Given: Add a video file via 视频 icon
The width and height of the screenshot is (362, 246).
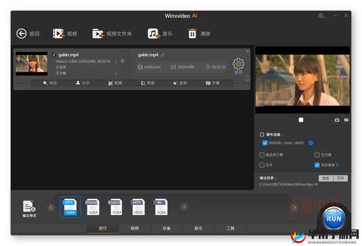Looking at the screenshot, I should [x=58, y=34].
